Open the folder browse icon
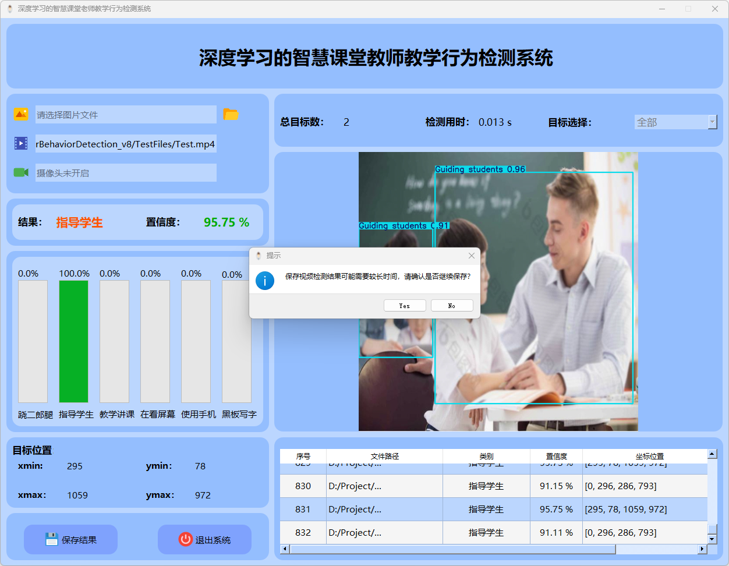Screen dimensions: 729x566 [231, 114]
